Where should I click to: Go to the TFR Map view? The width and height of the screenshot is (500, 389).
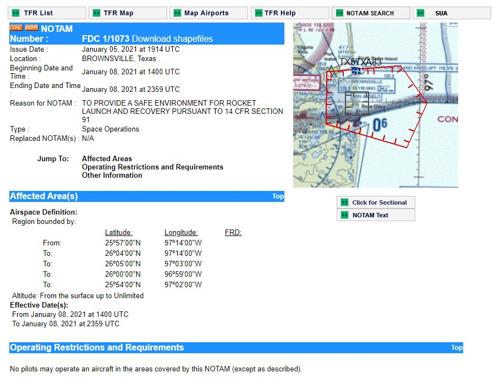tap(128, 13)
